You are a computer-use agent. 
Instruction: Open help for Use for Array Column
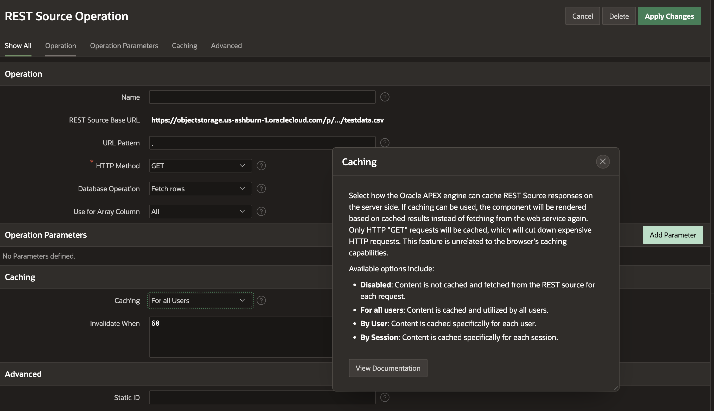coord(261,211)
